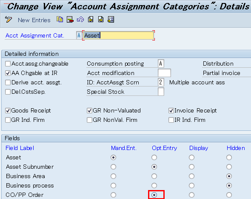Click the New Entries button
Viewport: 251px width, 199px height.
coord(34,20)
